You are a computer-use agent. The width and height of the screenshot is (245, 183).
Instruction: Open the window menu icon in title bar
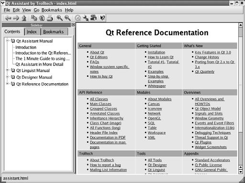pos(3,3)
